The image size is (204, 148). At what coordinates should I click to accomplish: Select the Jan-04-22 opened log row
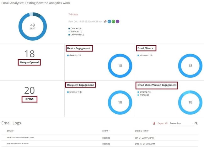pyautogui.click(x=100, y=138)
